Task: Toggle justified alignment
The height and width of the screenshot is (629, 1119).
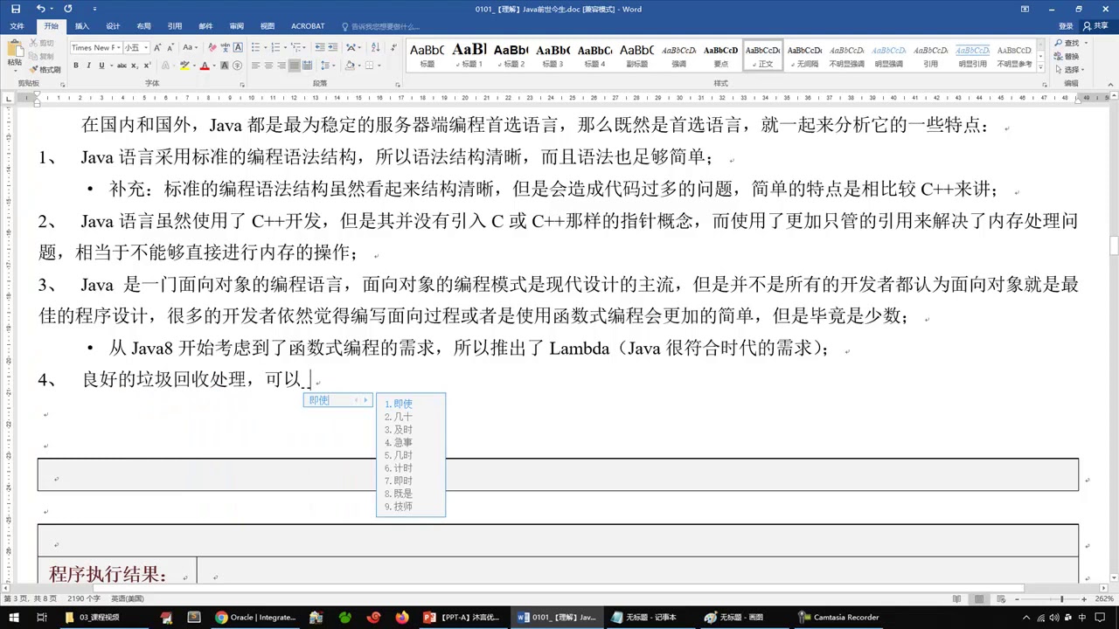Action: point(295,66)
